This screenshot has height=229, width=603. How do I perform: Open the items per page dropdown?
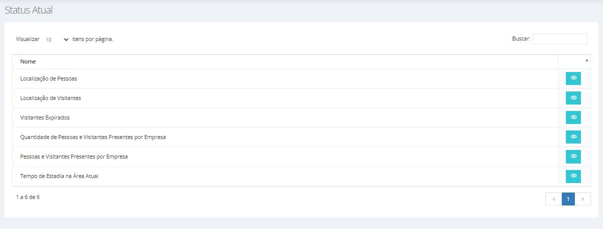56,39
